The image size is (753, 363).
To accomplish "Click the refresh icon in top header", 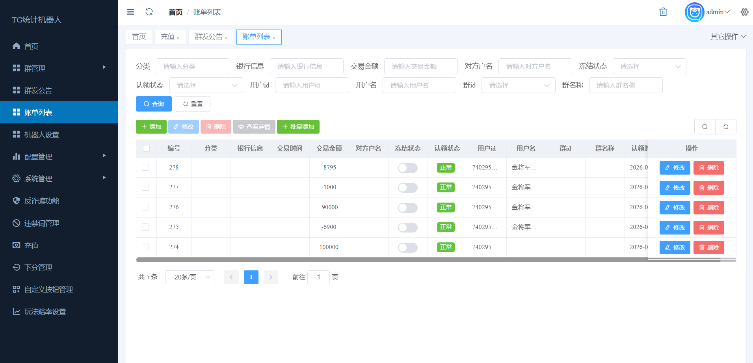I will pos(149,12).
